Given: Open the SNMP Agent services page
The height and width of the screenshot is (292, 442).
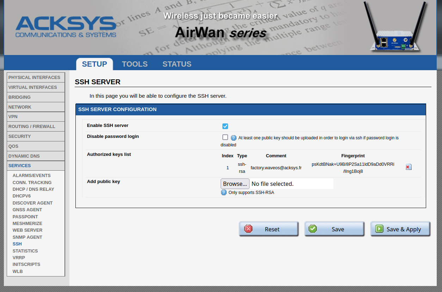Looking at the screenshot, I should (27, 237).
